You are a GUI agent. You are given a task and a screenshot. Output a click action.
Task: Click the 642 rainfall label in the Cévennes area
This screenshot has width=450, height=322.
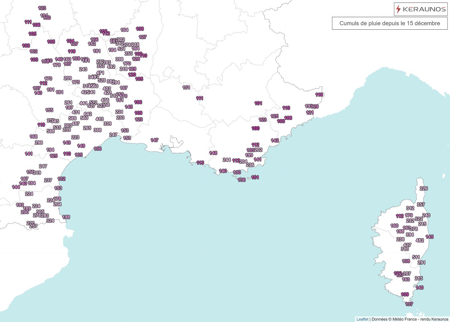click(87, 114)
